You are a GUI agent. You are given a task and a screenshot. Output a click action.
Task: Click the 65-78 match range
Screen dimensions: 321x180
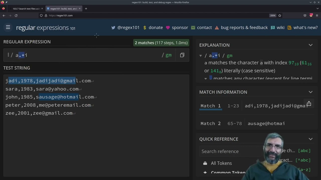pos(234,123)
